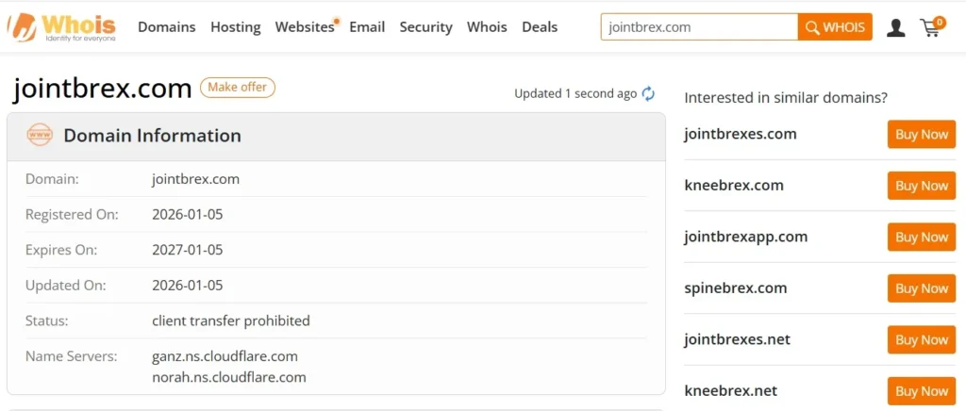Viewport: 966px width, 411px height.
Task: Click the Domain Information heading
Action: click(152, 136)
